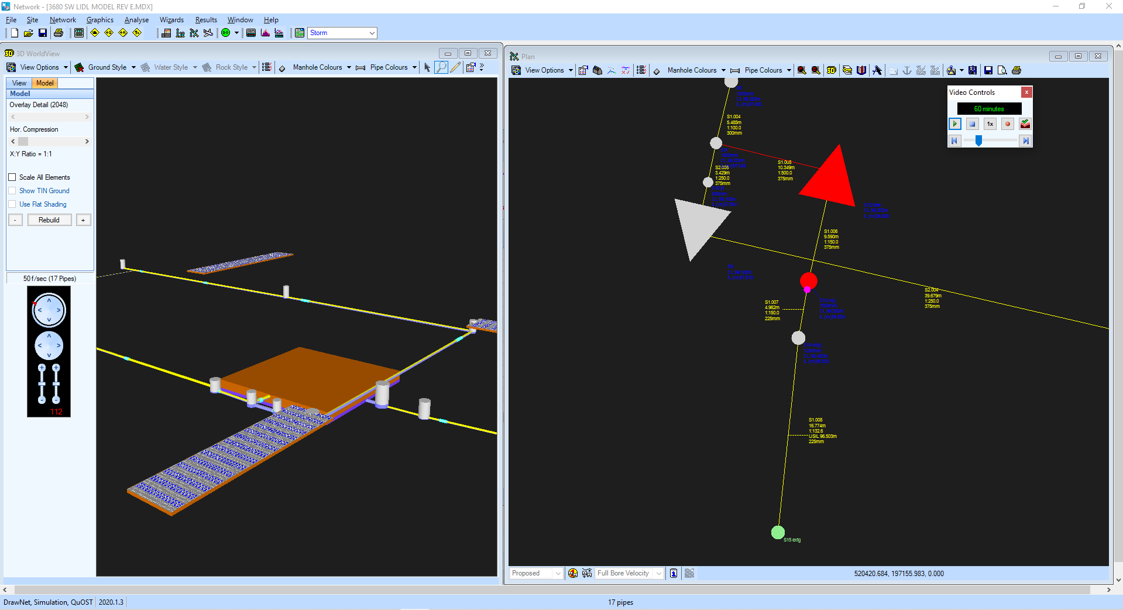Click the 3D view icon in Plan toolbar
Image resolution: width=1123 pixels, height=610 pixels.
pyautogui.click(x=831, y=70)
